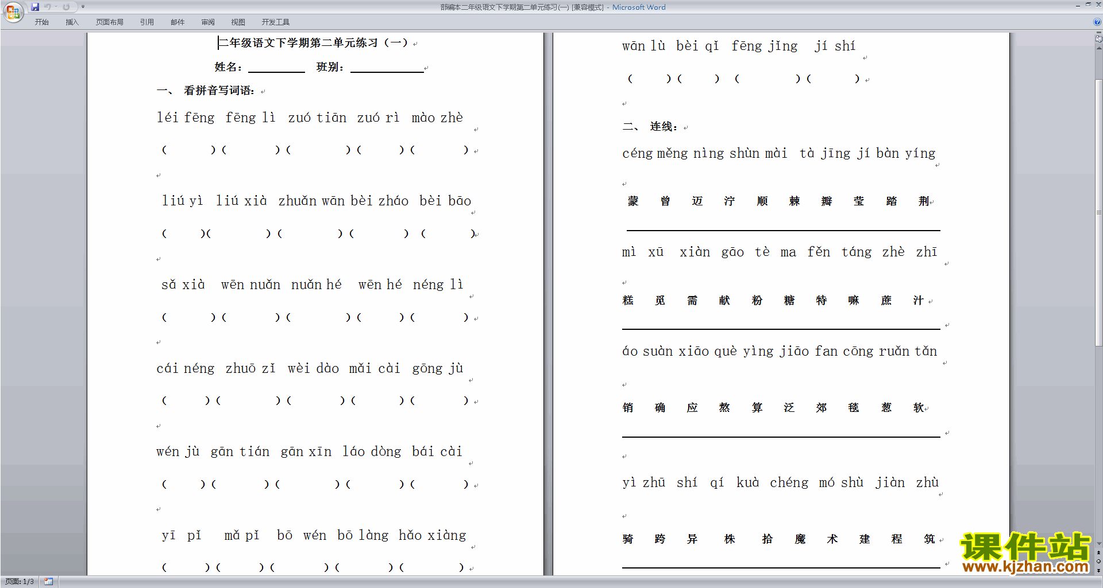Select the 引用 ribbon tab
The width and height of the screenshot is (1103, 588).
pos(147,22)
